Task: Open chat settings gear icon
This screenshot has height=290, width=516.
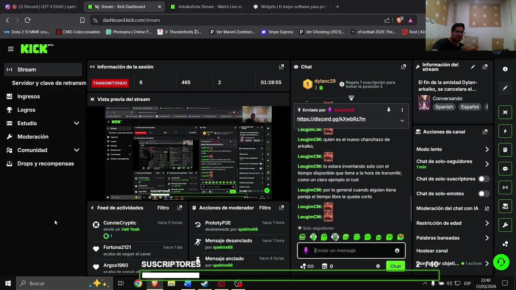Action: click(378, 266)
